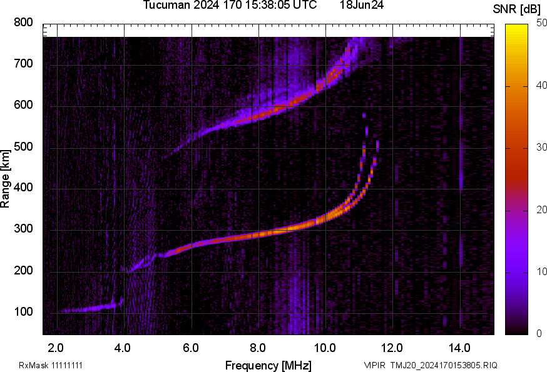The width and height of the screenshot is (547, 372).
Task: Click the range tick label '400'
Action: [23, 188]
